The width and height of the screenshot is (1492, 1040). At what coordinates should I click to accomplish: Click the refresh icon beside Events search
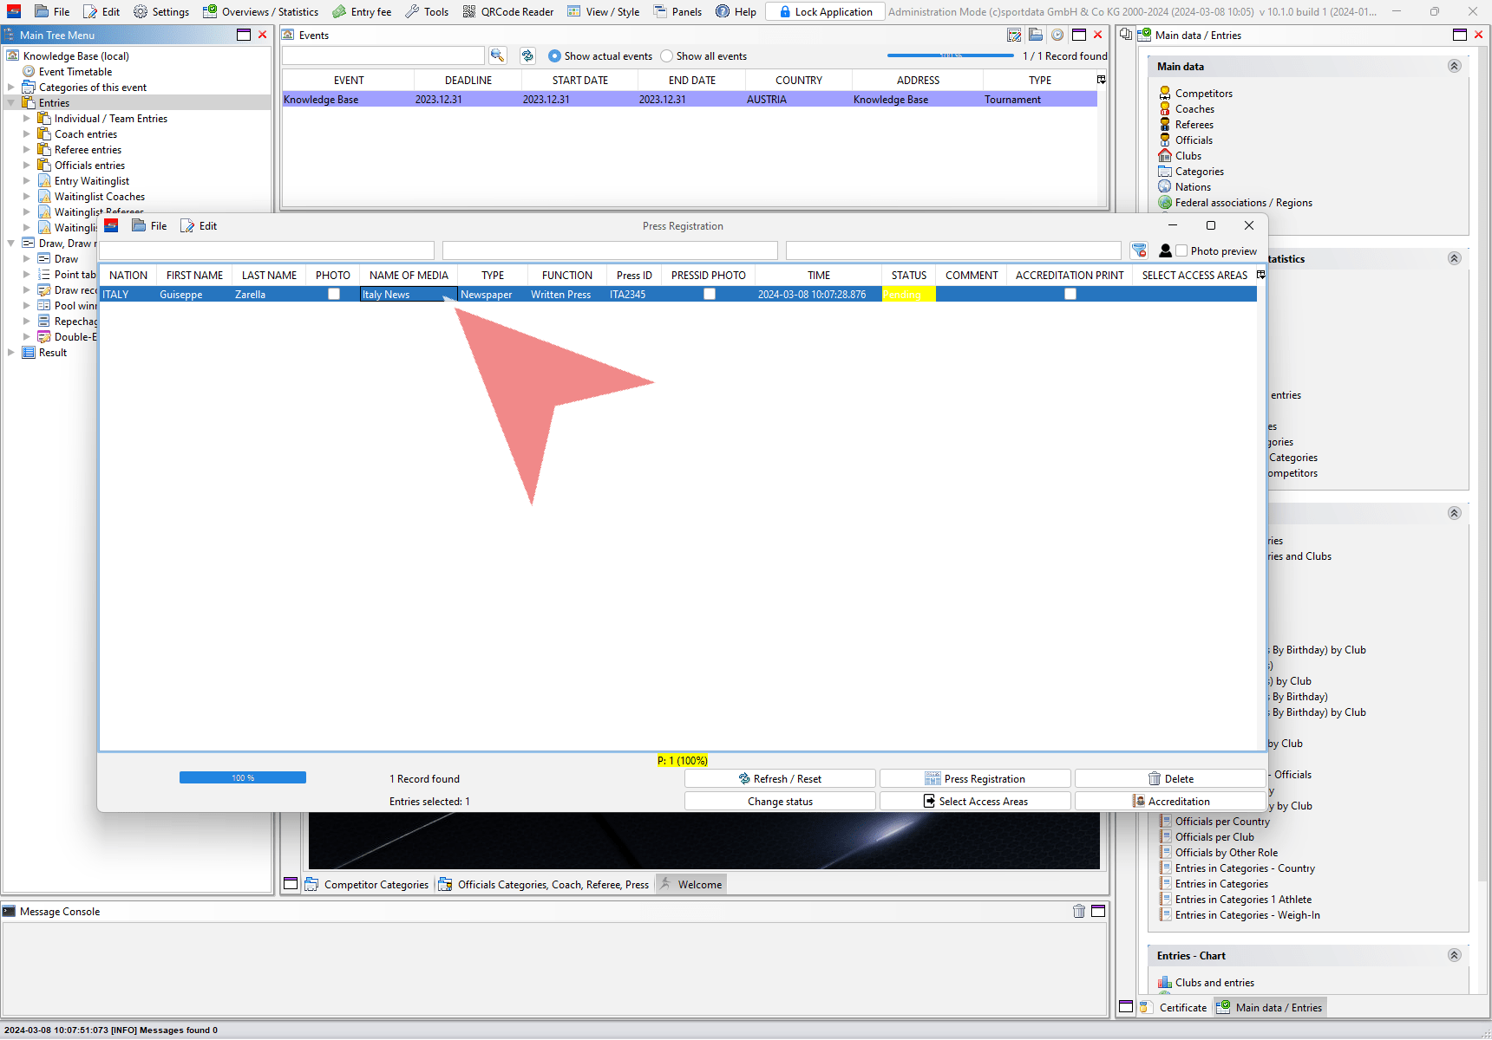click(527, 55)
